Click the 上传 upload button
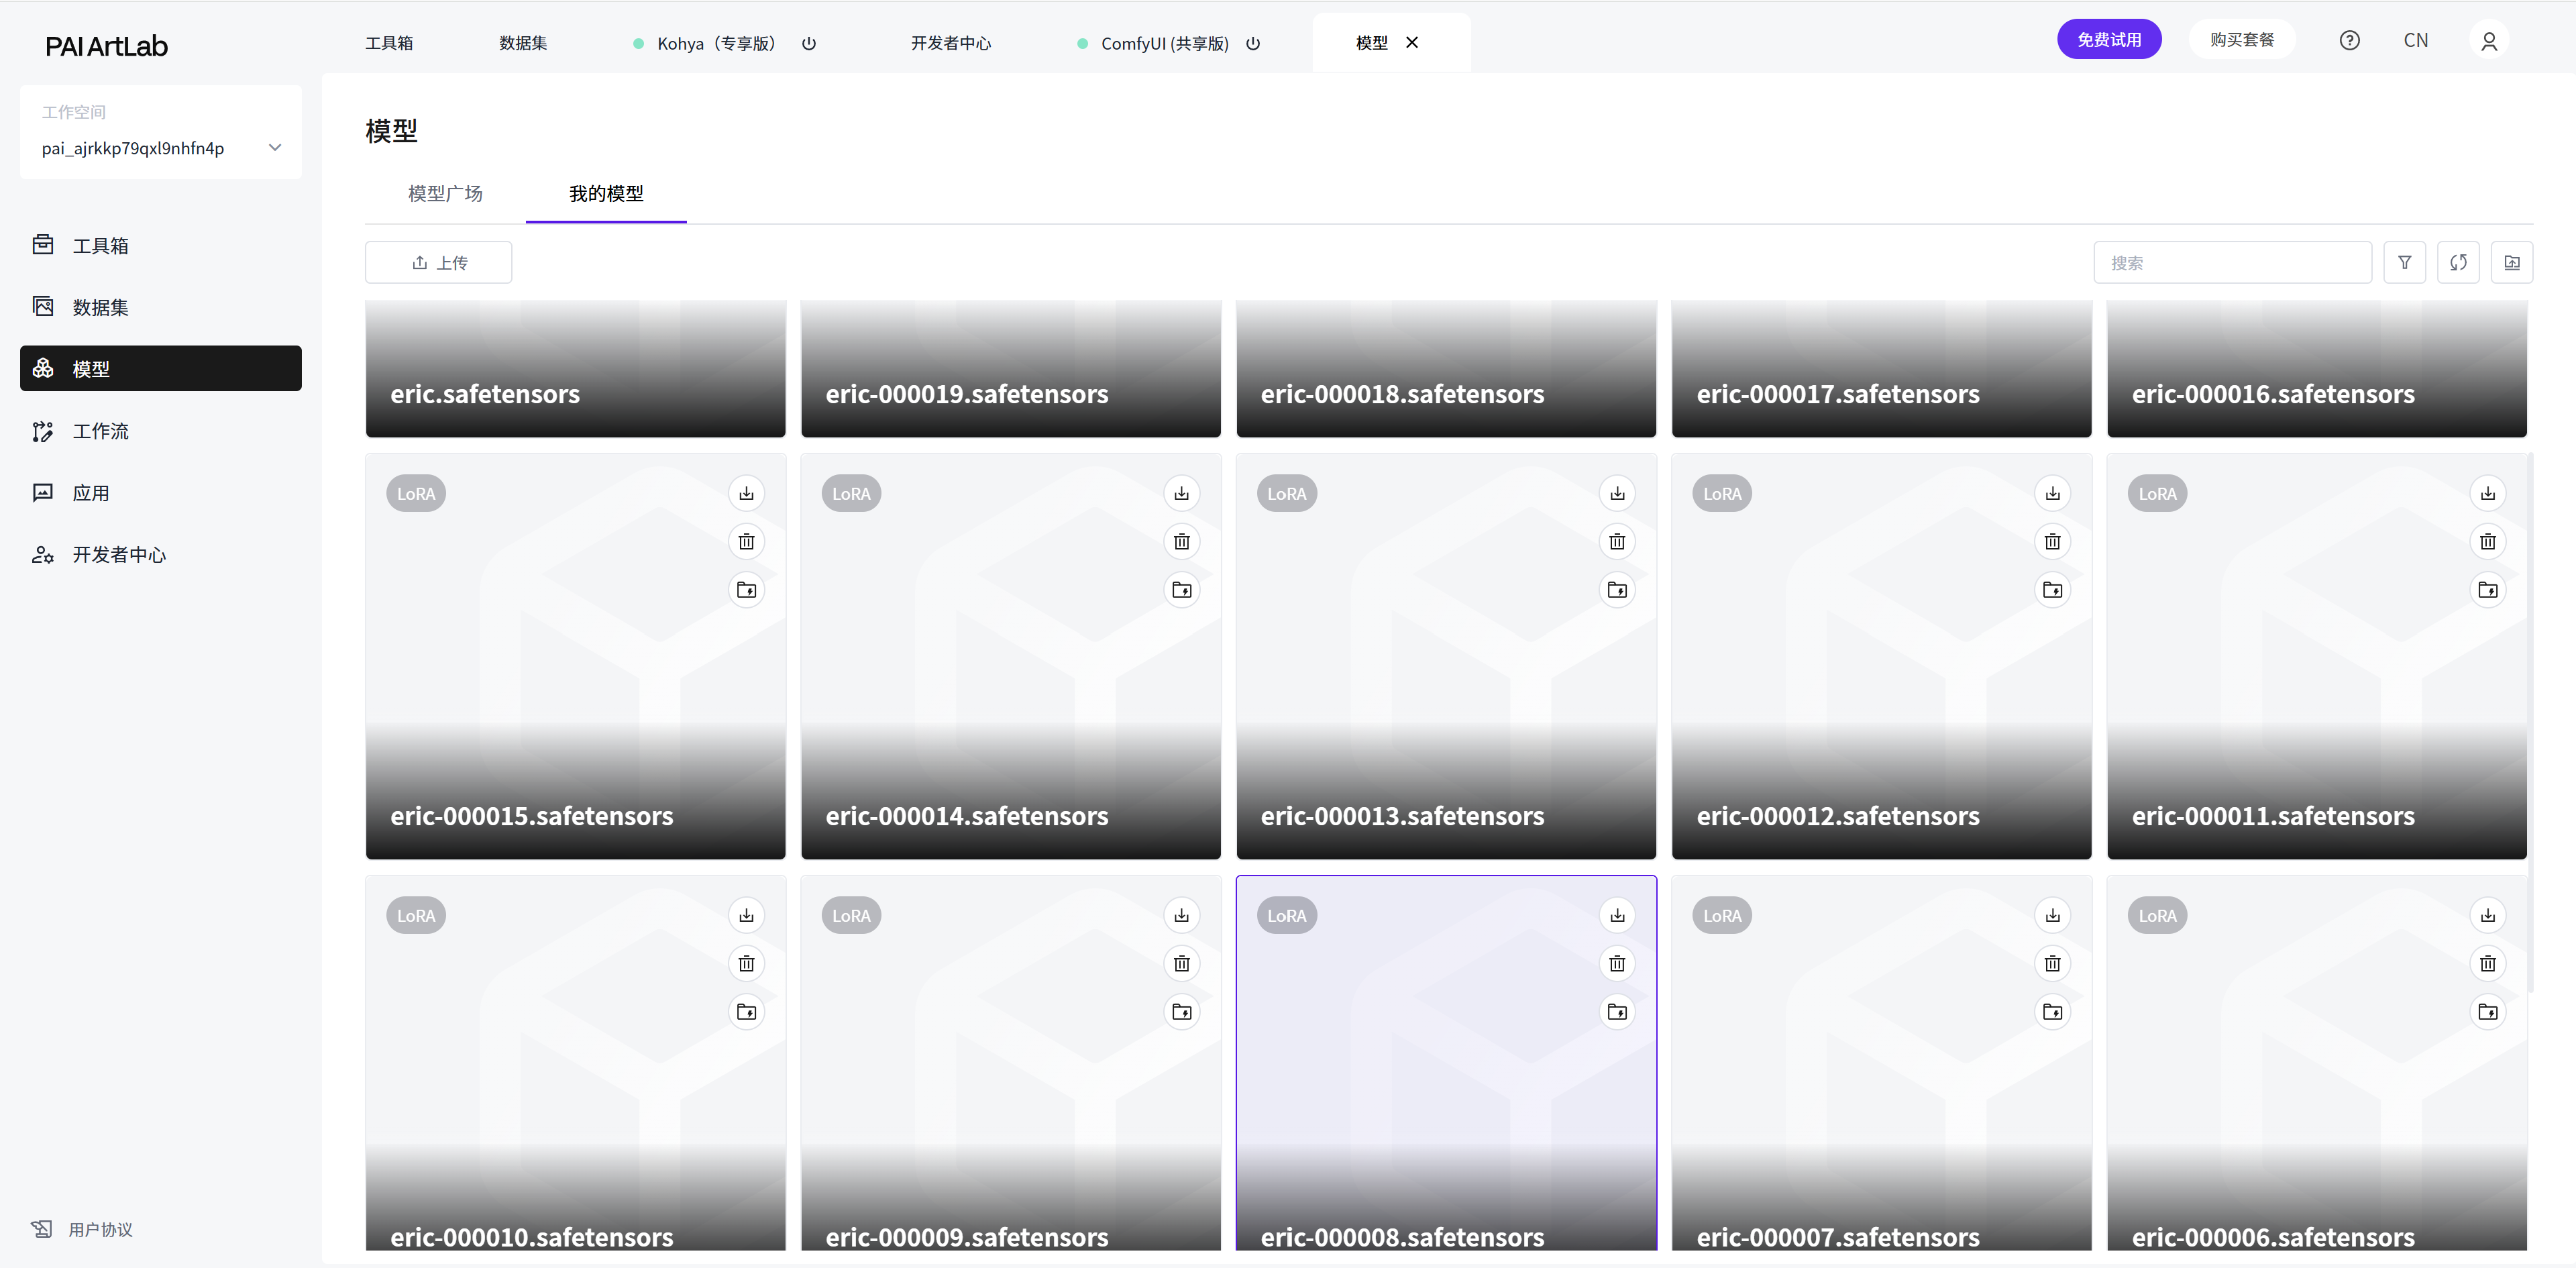 (438, 262)
